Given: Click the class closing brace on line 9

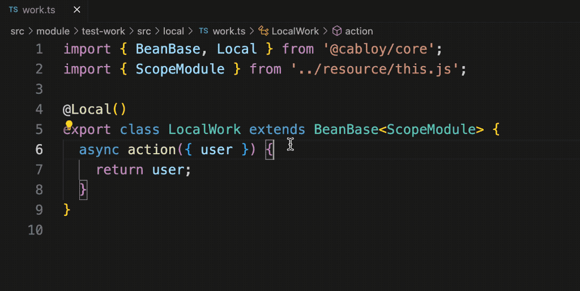Looking at the screenshot, I should click(x=67, y=210).
